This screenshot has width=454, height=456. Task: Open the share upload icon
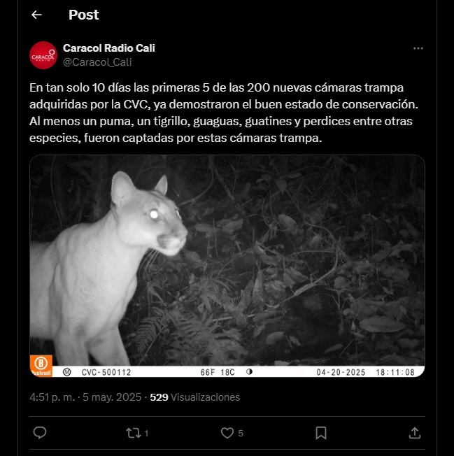point(414,433)
